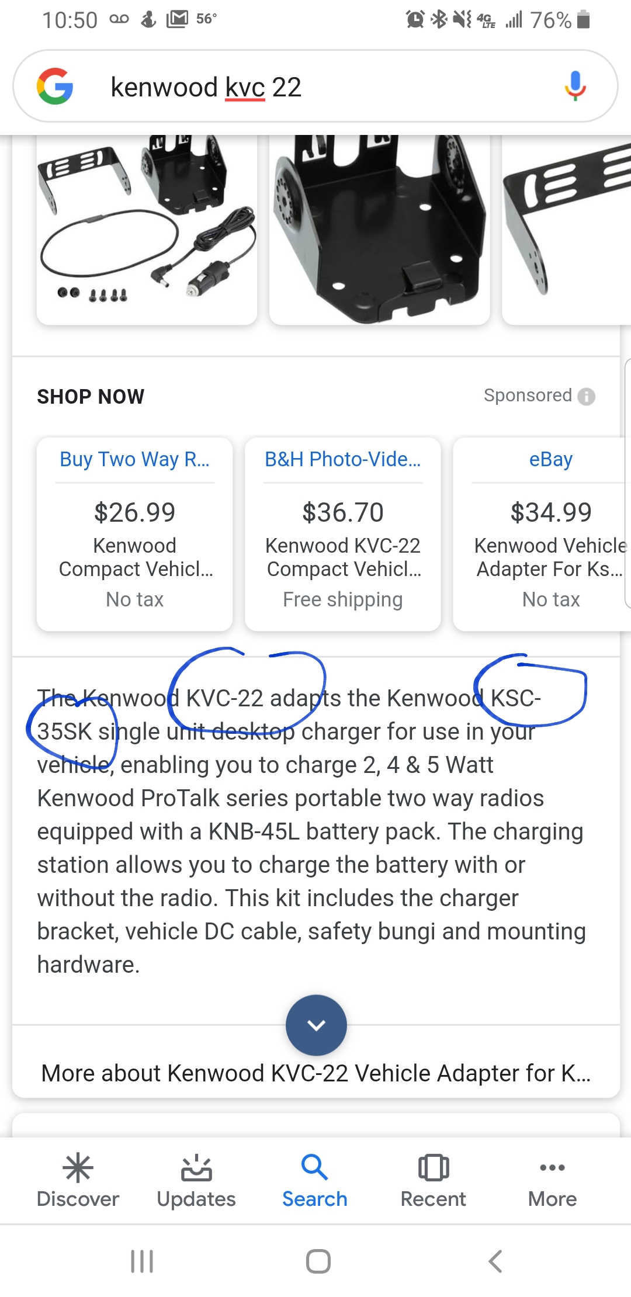This screenshot has width=631, height=1297.
Task: Open B&H Photo-Video $36.70 listing
Action: pyautogui.click(x=343, y=533)
